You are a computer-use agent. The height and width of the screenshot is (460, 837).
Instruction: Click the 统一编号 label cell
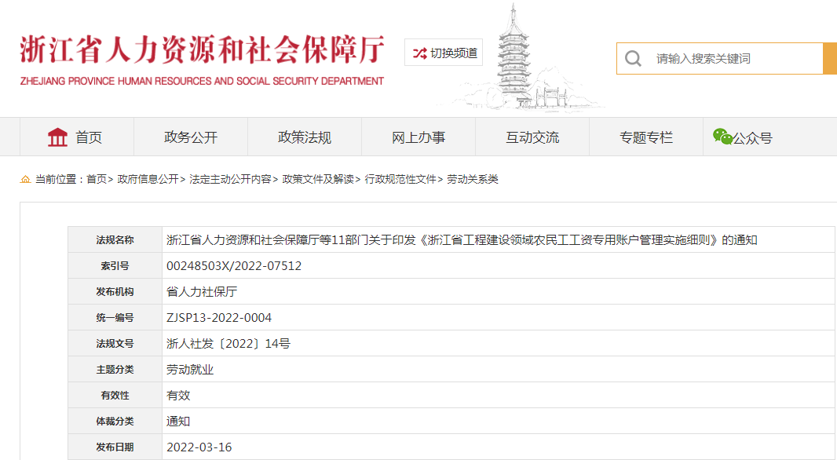[115, 317]
